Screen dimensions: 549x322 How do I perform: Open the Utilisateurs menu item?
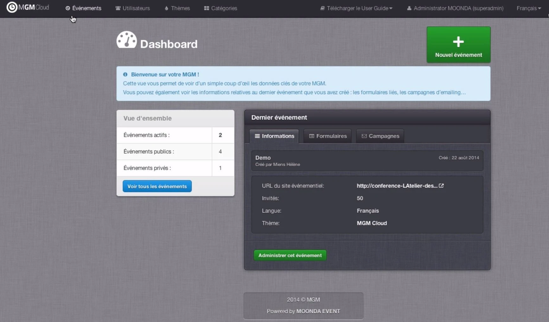pos(133,8)
